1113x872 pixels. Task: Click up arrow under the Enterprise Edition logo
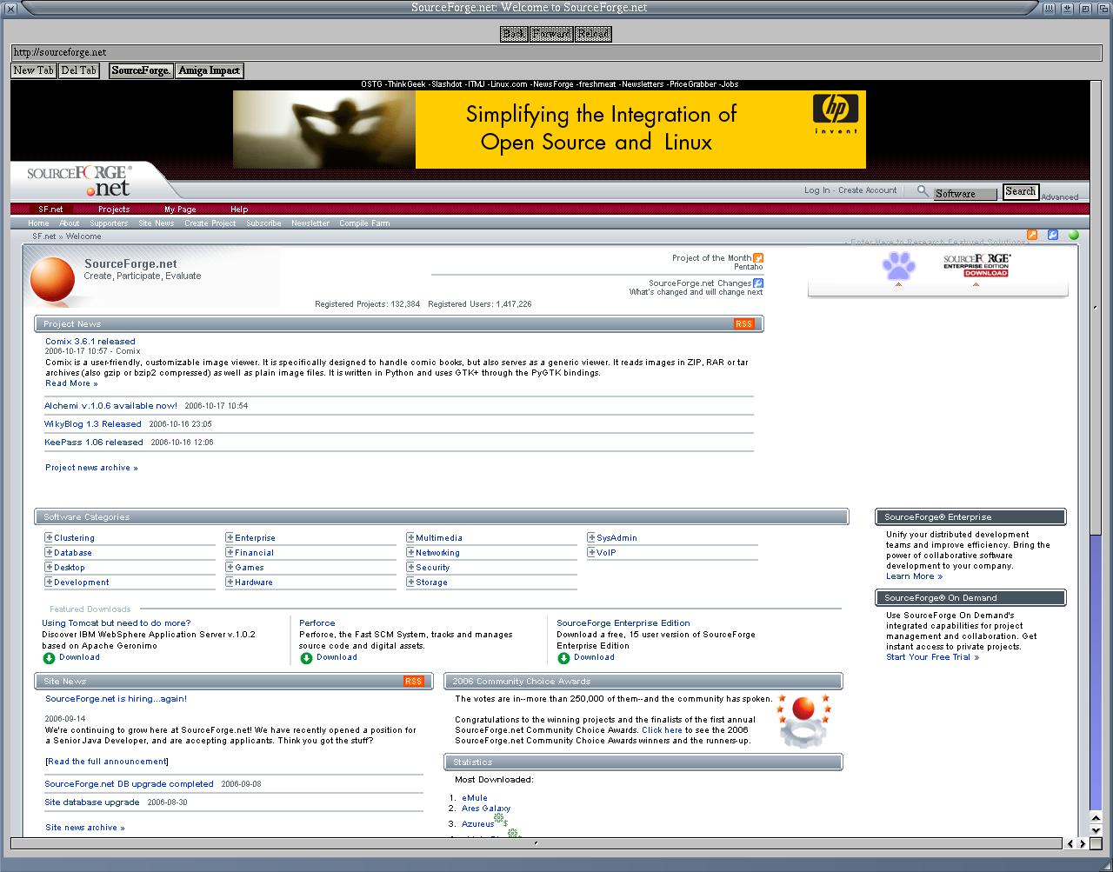[x=976, y=285]
